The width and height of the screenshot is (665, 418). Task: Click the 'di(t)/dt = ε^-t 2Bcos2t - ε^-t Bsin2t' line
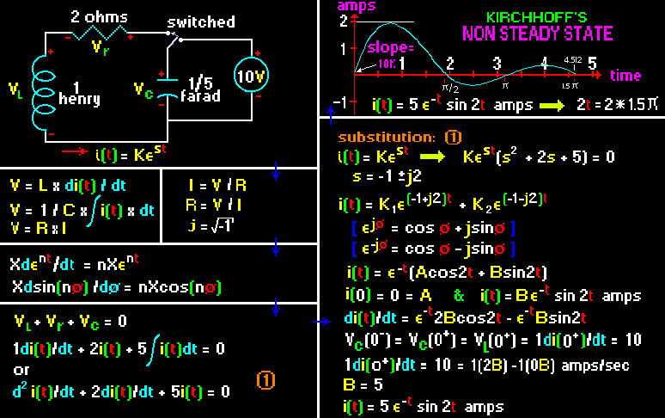(x=466, y=317)
